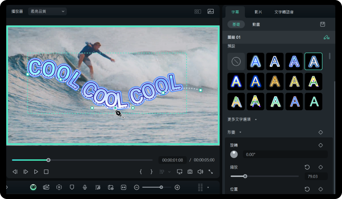The image size is (342, 199).
Task: Click the audio mixer music icon
Action: [98, 187]
